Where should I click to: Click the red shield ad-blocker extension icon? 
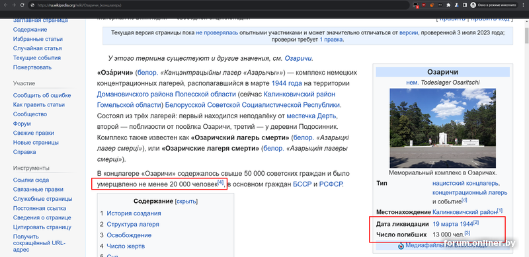click(x=424, y=5)
